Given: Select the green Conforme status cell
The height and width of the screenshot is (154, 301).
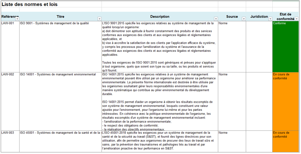Looking at the screenshot, I should pos(285,46).
